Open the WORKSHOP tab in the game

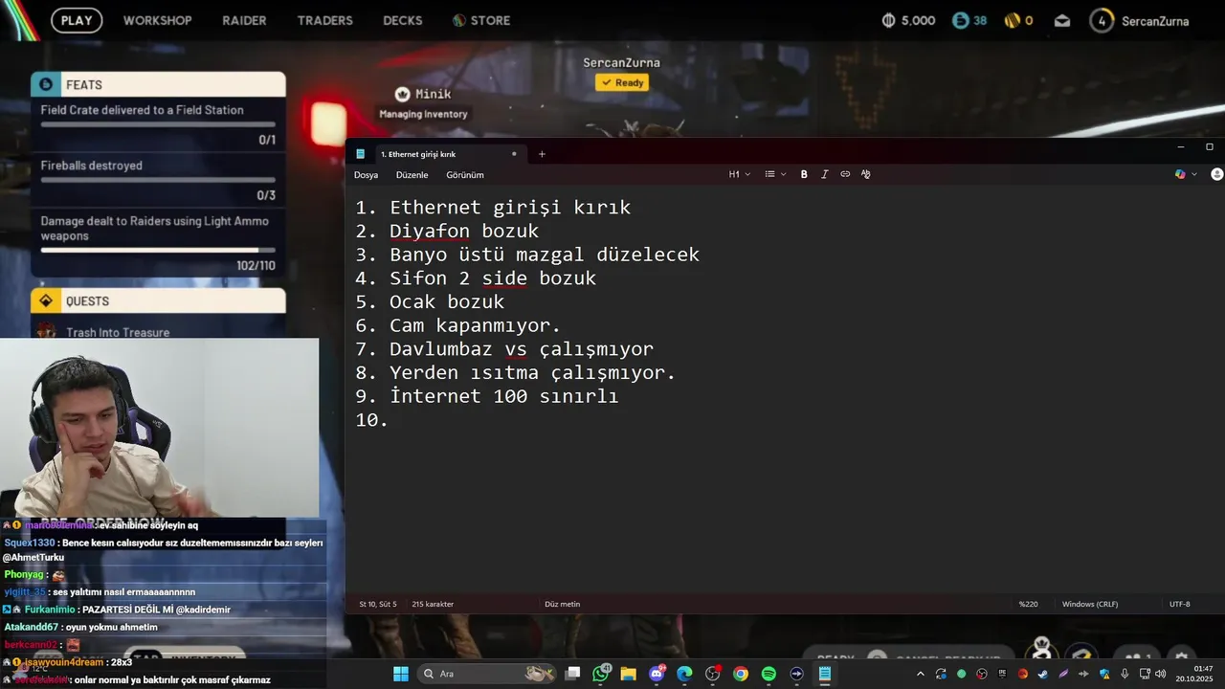point(157,20)
